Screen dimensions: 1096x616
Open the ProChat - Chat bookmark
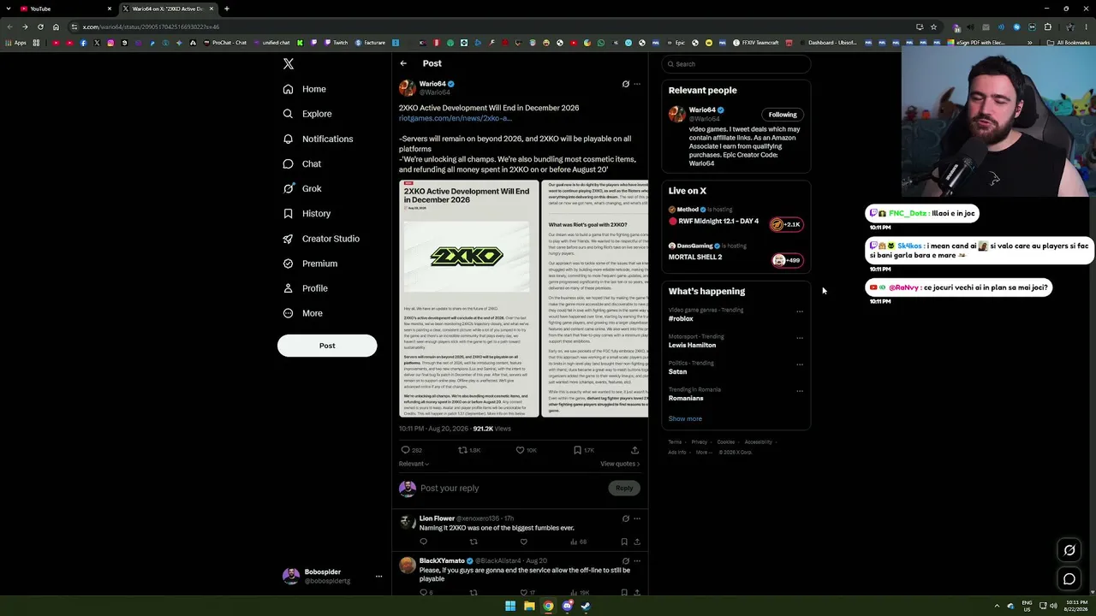pyautogui.click(x=224, y=43)
